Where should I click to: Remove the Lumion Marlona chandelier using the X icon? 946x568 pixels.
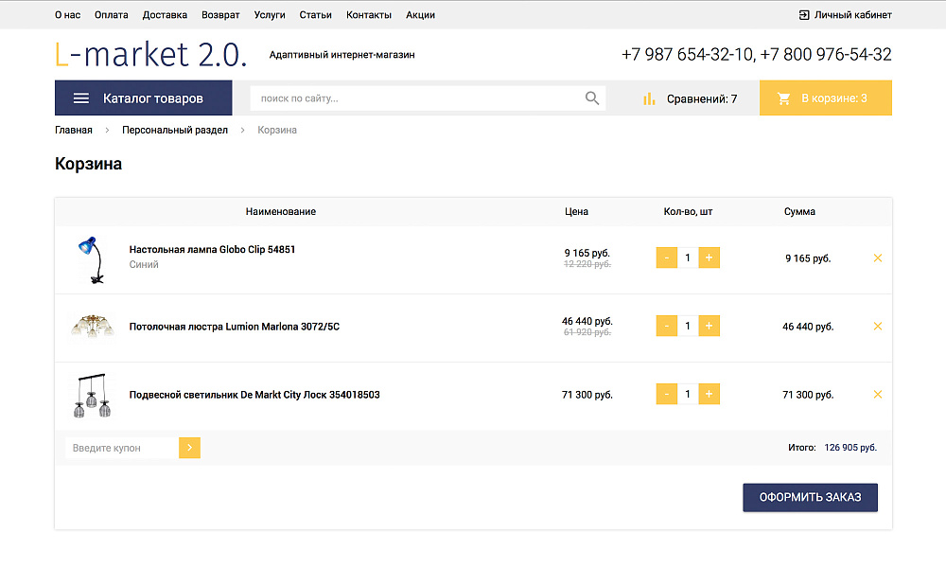pos(877,326)
